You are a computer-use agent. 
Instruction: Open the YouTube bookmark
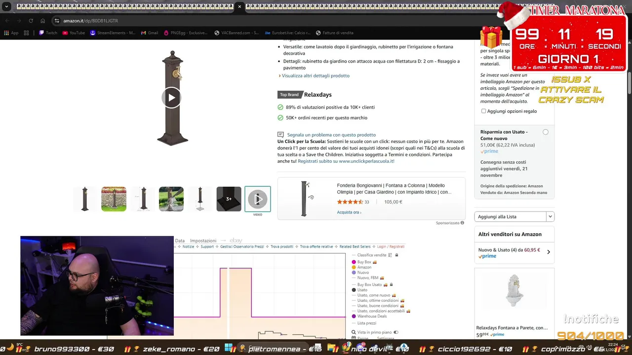74,33
